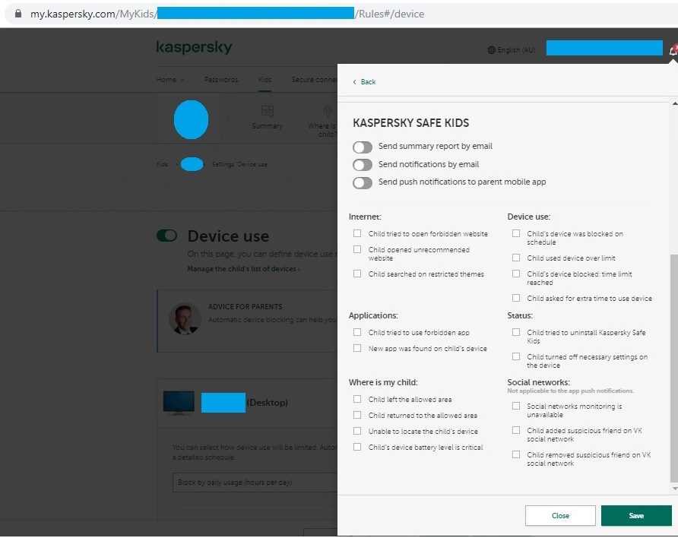Check Child tried to use forbidden app
The width and height of the screenshot is (678, 538).
click(357, 332)
